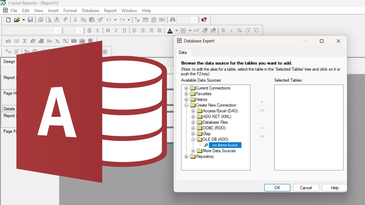
Task: Open the Format menu
Action: pyautogui.click(x=70, y=11)
